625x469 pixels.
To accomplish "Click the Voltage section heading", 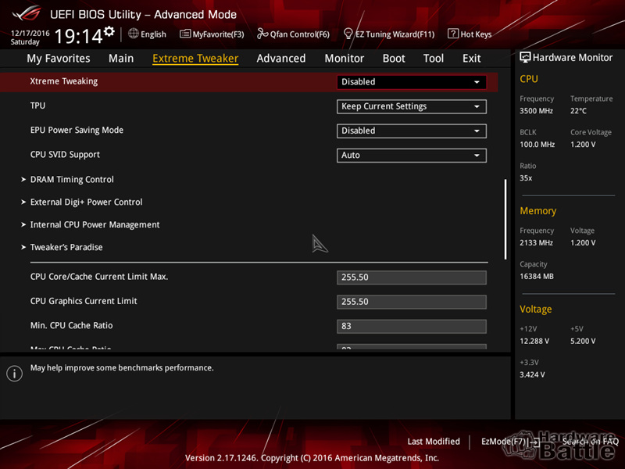I will 536,310.
